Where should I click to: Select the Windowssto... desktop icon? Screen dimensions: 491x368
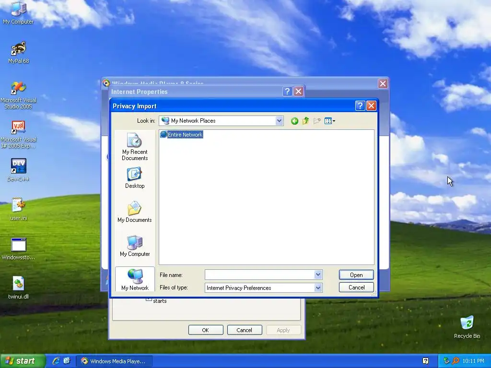[x=18, y=249]
